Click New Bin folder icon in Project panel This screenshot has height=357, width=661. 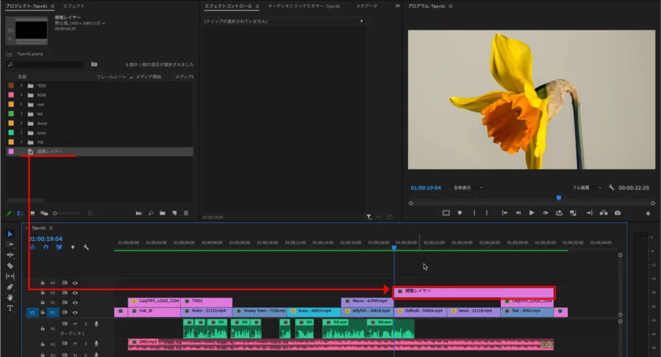(x=162, y=213)
